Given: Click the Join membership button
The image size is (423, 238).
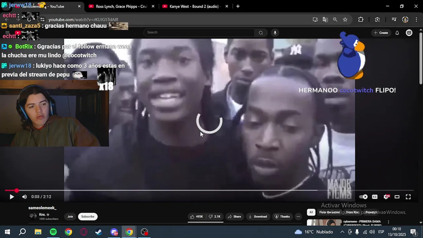Looking at the screenshot, I should click(x=70, y=217).
